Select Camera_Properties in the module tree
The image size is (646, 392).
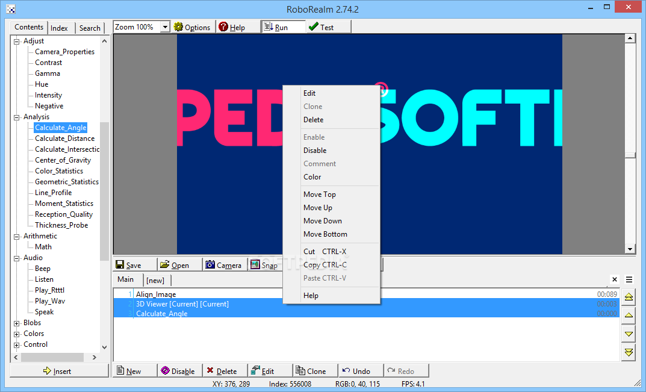(x=64, y=52)
